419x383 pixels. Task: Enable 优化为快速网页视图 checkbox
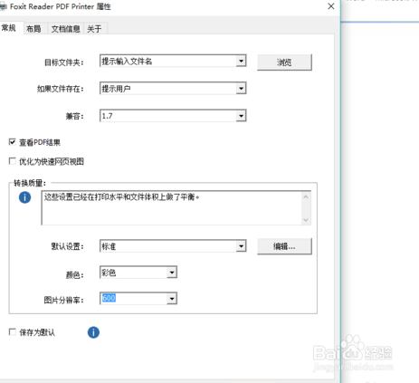point(13,161)
